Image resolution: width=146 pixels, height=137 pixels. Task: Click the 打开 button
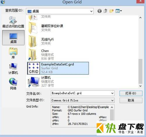coord(131,93)
